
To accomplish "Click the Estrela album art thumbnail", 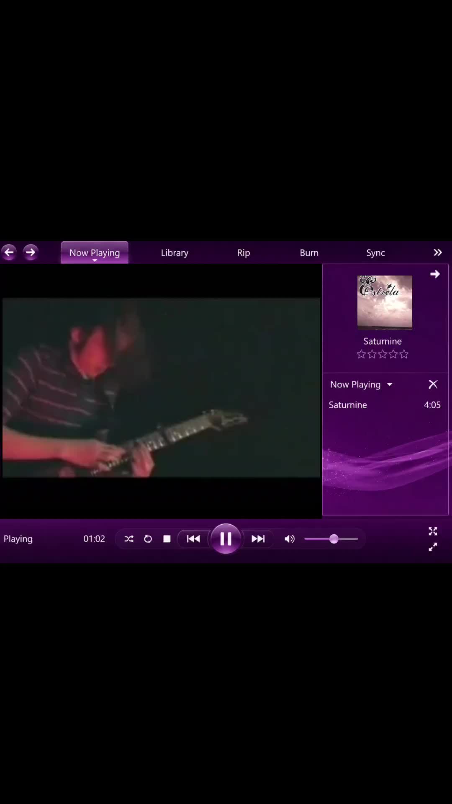I will [x=385, y=302].
